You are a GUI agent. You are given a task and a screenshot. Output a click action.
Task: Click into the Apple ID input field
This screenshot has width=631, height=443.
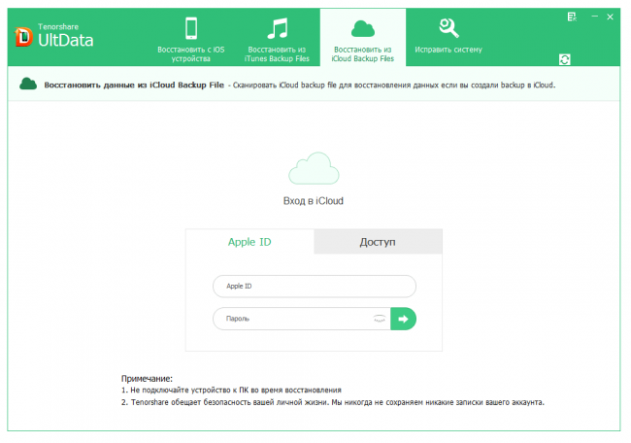click(x=314, y=287)
